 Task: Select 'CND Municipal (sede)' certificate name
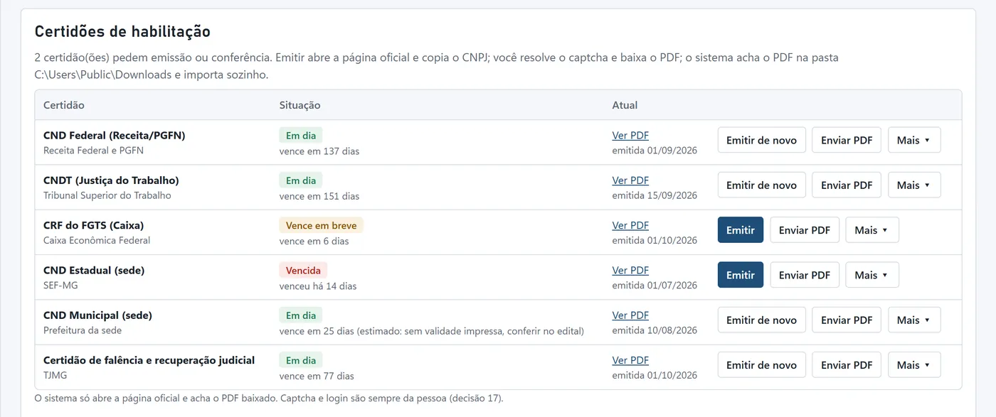pyautogui.click(x=97, y=315)
